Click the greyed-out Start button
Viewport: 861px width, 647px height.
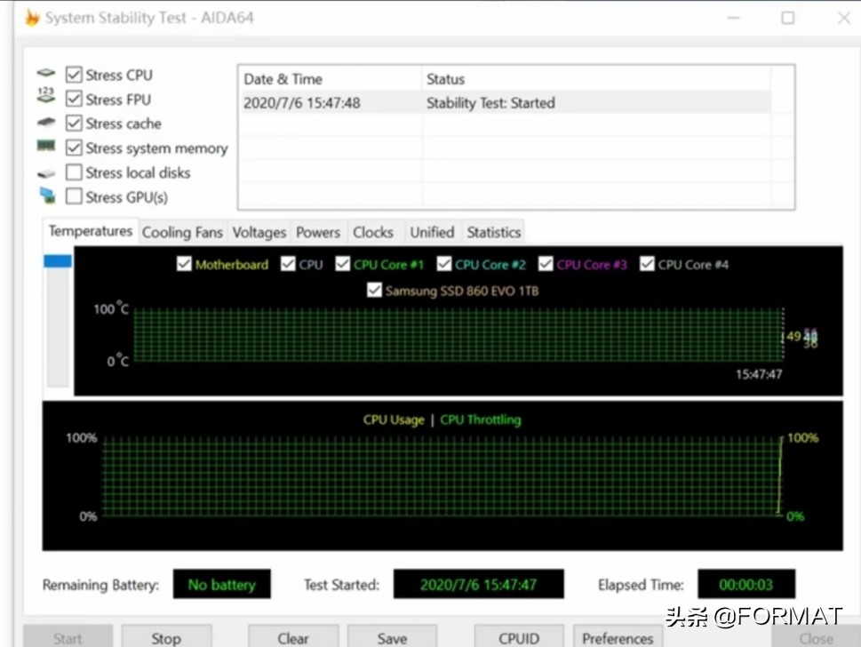pyautogui.click(x=68, y=637)
